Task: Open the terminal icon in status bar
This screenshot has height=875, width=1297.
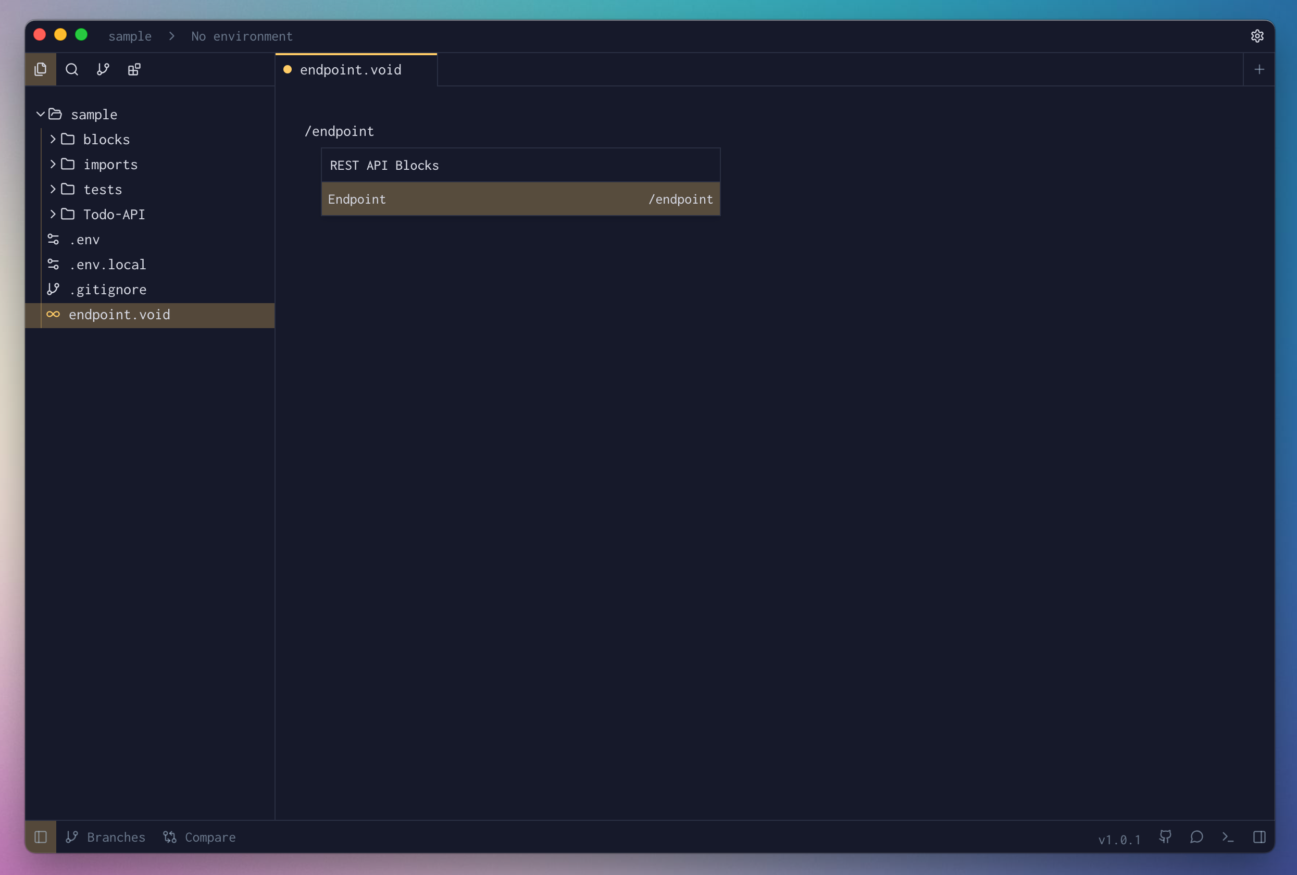Action: 1228,836
